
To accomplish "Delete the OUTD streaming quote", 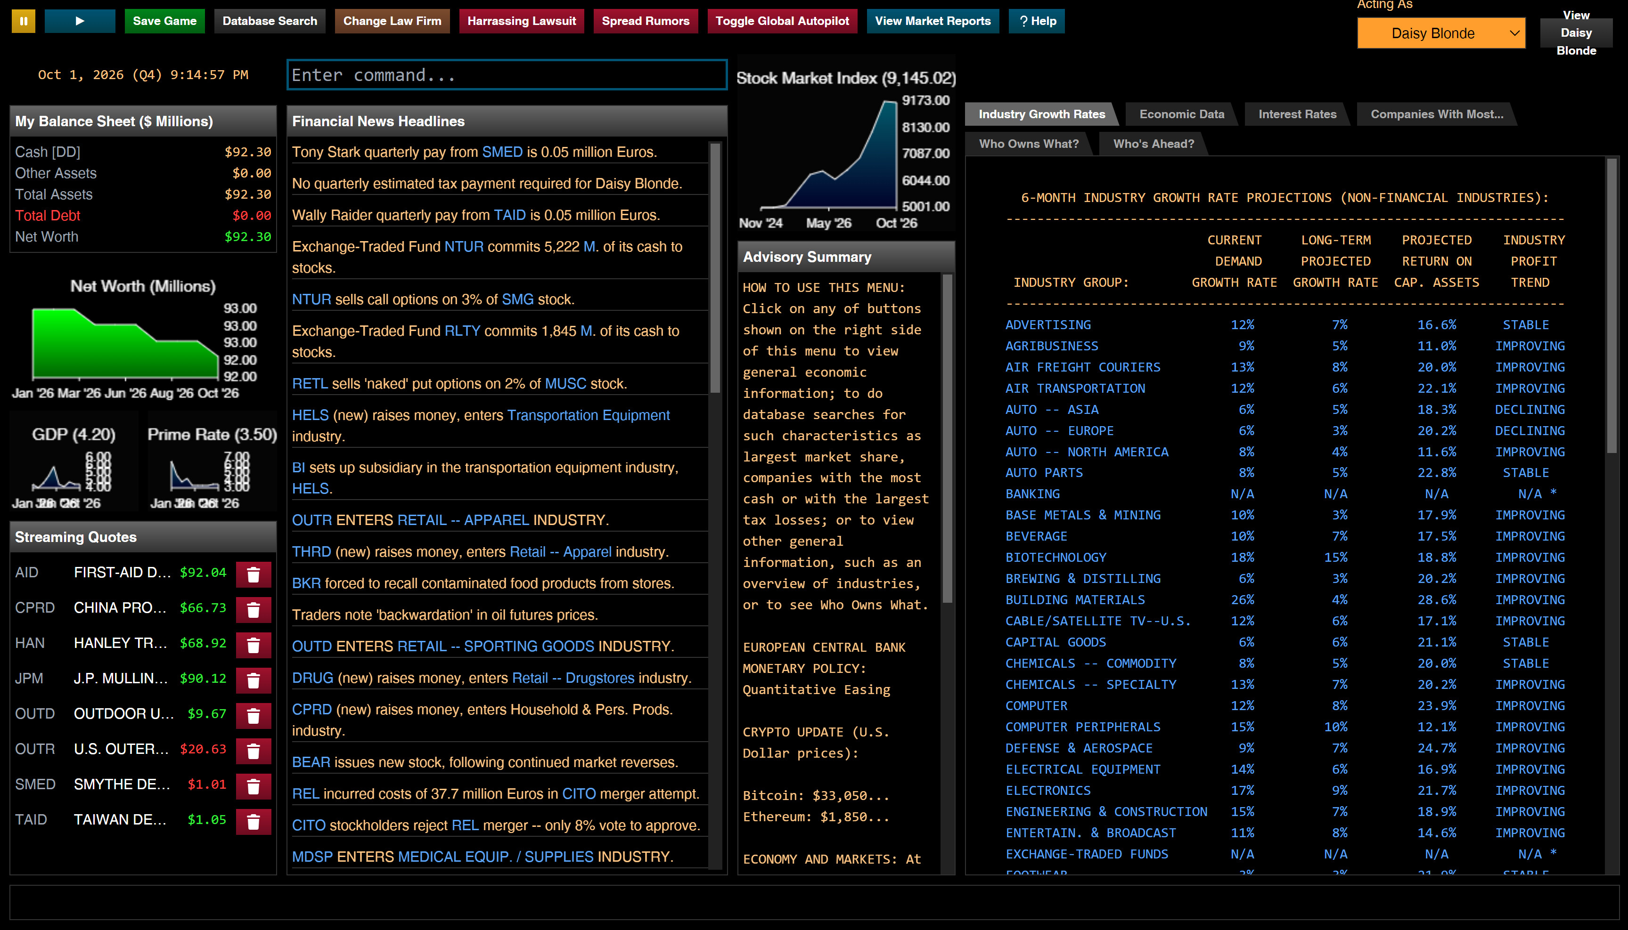I will pos(253,715).
